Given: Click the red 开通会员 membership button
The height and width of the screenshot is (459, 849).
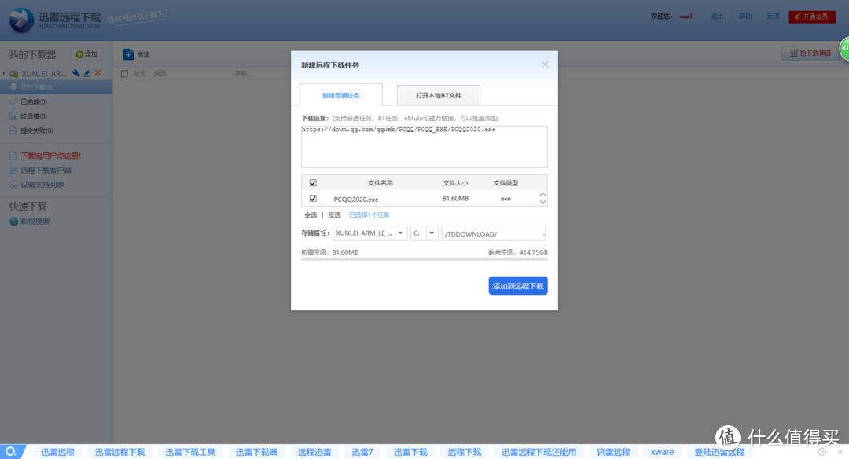Looking at the screenshot, I should [812, 17].
